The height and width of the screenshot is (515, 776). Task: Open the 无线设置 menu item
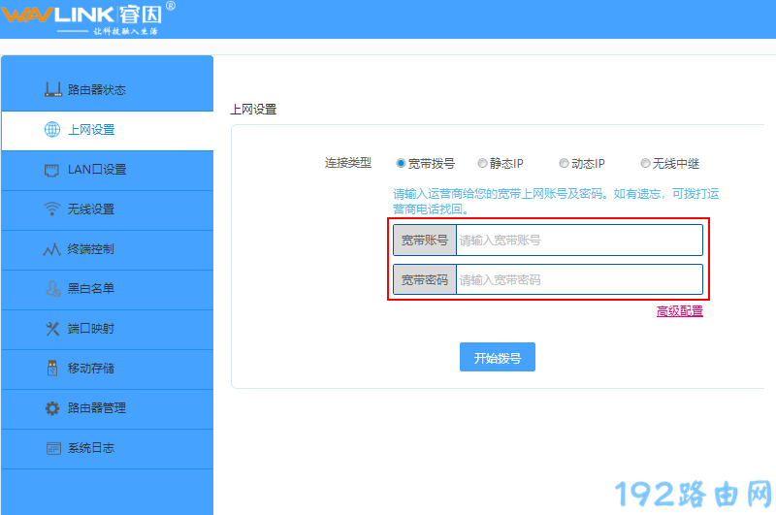(x=91, y=209)
